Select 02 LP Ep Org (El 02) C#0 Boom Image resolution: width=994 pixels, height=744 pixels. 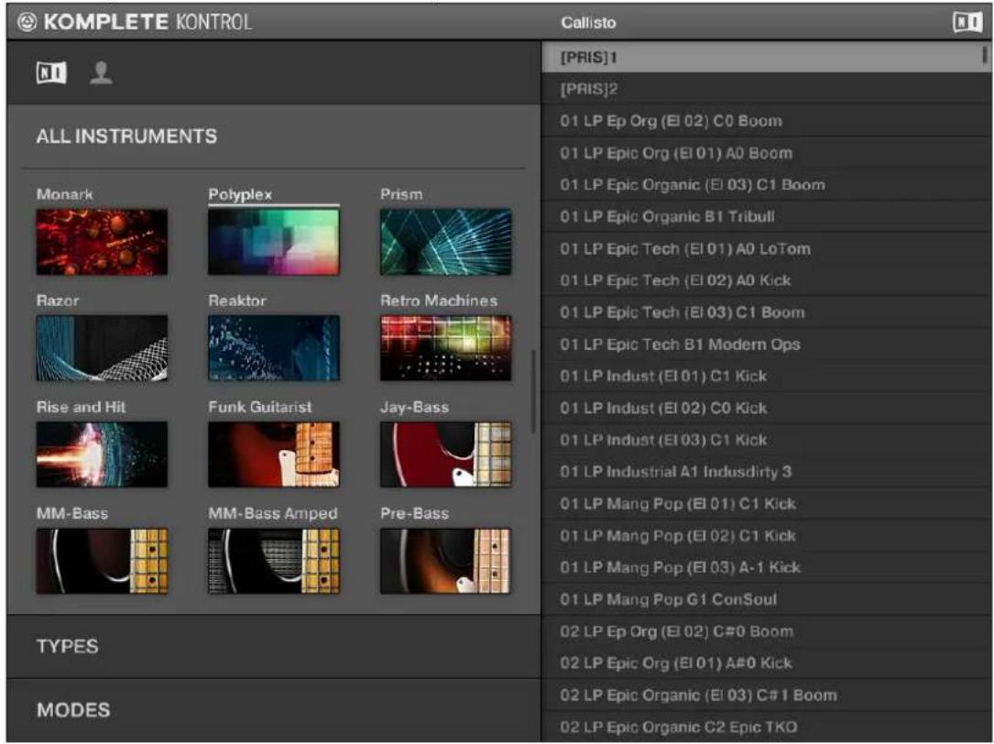coord(767,631)
